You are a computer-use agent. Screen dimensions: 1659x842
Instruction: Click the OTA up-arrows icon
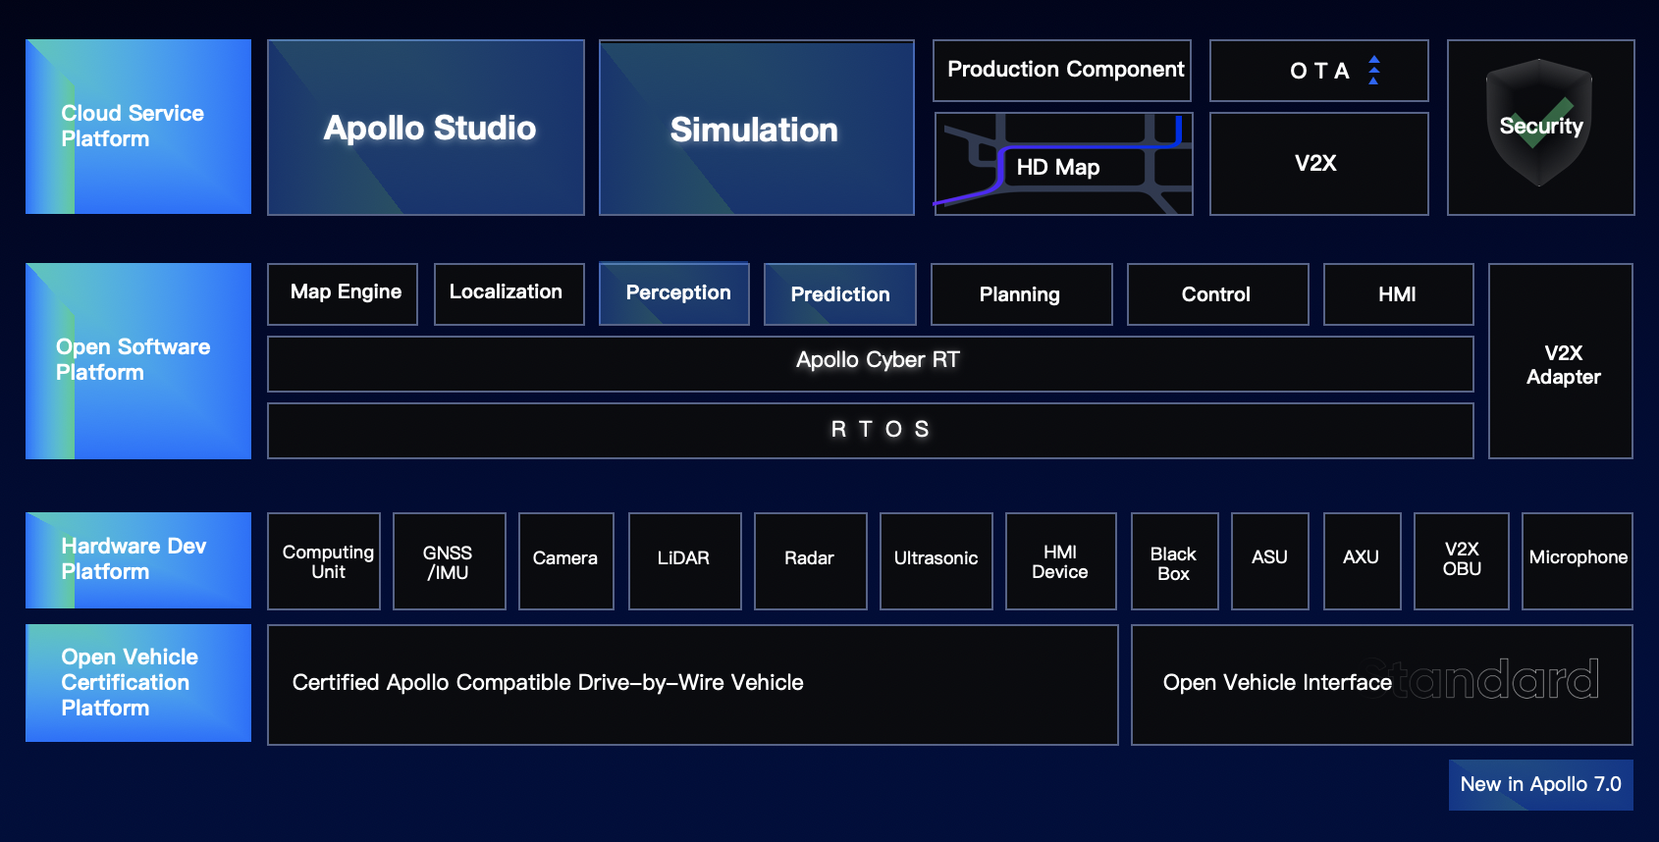click(x=1373, y=70)
